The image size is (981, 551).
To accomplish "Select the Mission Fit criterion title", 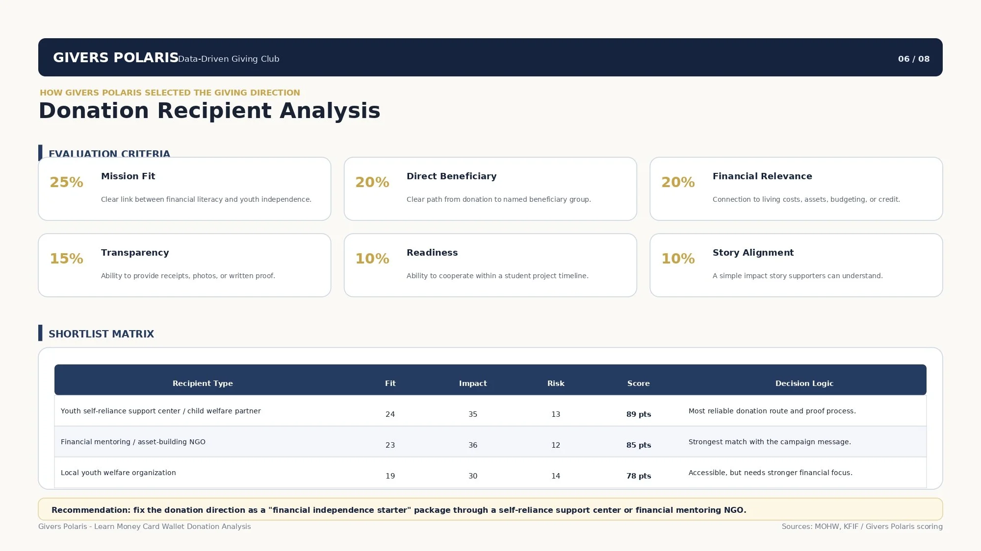I will [x=128, y=176].
